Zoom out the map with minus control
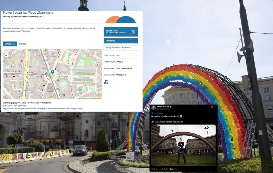This screenshot has height=173, width=273. [6, 56]
